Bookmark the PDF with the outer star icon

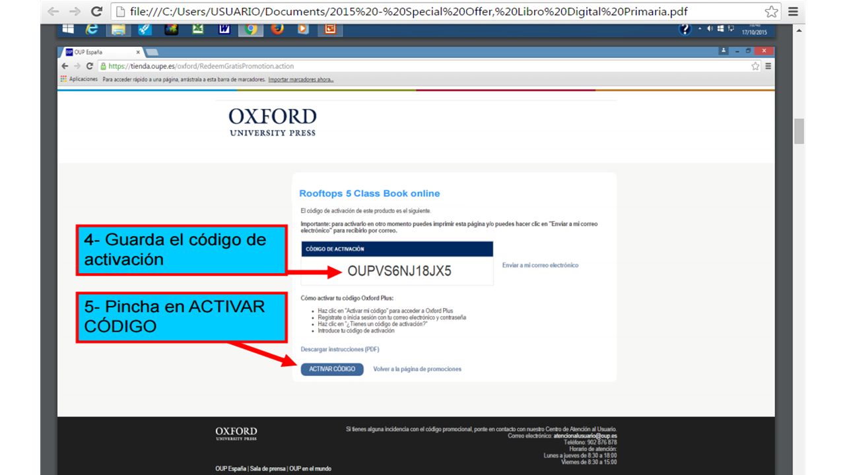(x=771, y=12)
